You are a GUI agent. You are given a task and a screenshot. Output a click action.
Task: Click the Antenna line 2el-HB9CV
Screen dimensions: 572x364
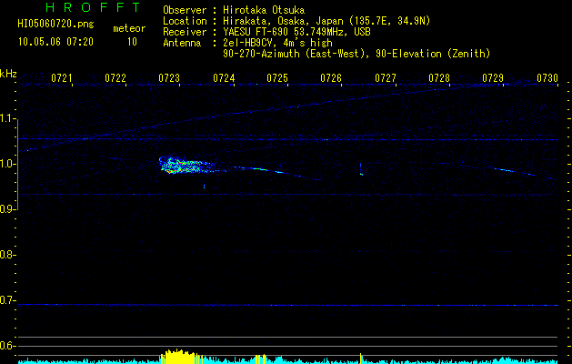247,43
